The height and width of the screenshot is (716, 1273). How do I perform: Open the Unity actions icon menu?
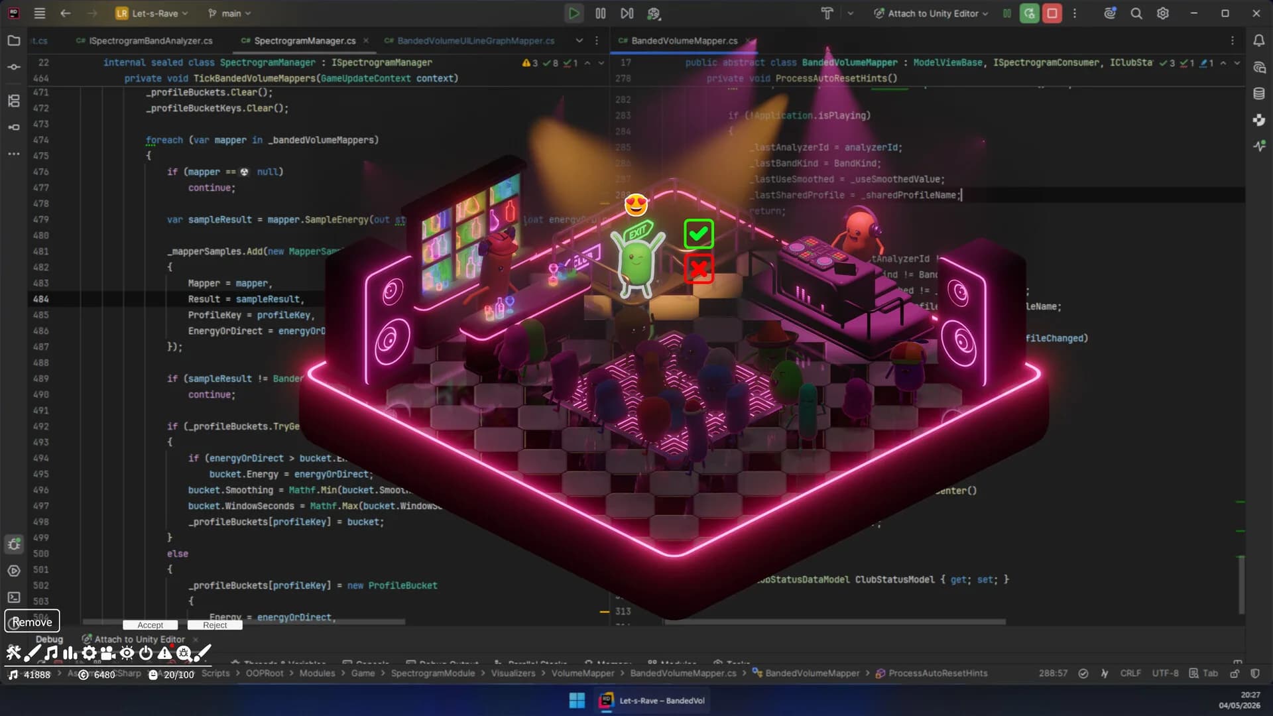654,13
